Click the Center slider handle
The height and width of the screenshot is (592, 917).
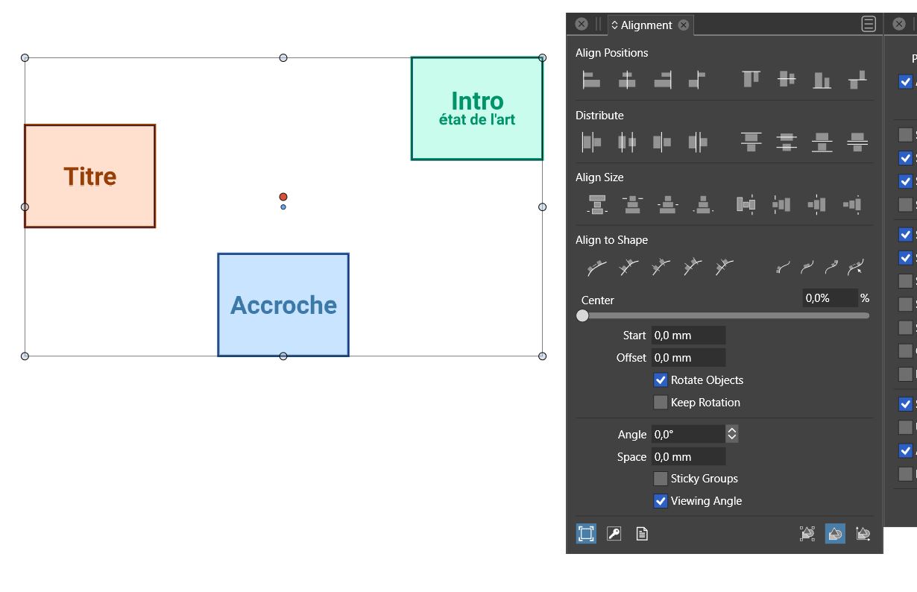(x=582, y=315)
